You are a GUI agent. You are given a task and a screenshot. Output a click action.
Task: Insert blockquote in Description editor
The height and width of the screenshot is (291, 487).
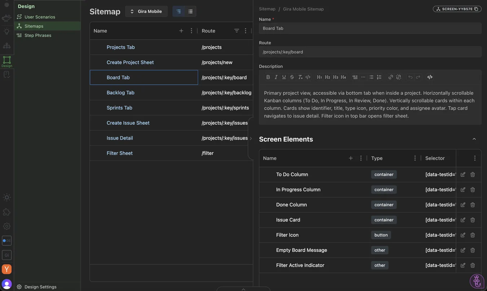coord(355,77)
